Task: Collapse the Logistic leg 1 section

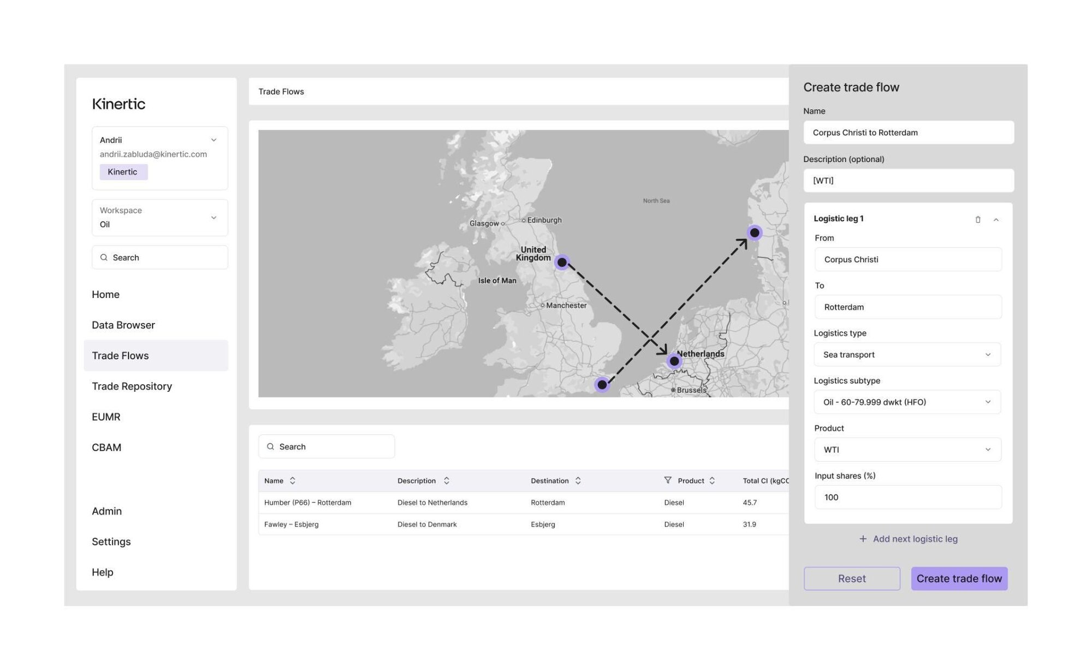Action: (996, 219)
